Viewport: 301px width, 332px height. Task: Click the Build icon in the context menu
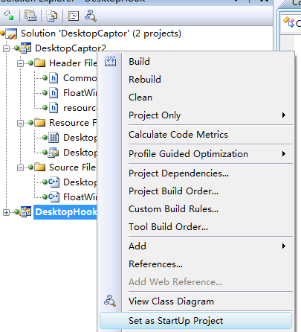click(x=110, y=61)
